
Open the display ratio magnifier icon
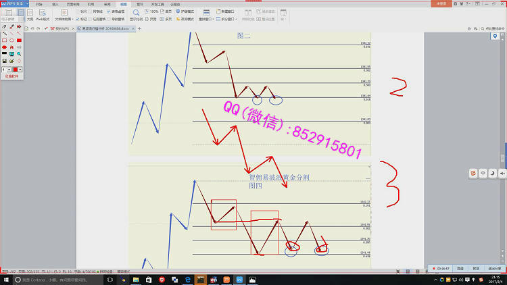point(137,12)
